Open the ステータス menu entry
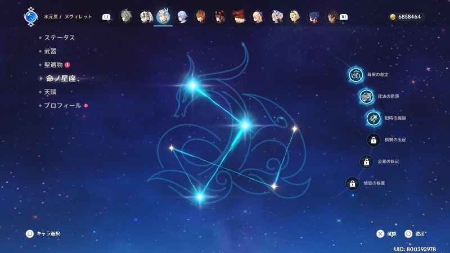The width and height of the screenshot is (450, 253). [60, 38]
